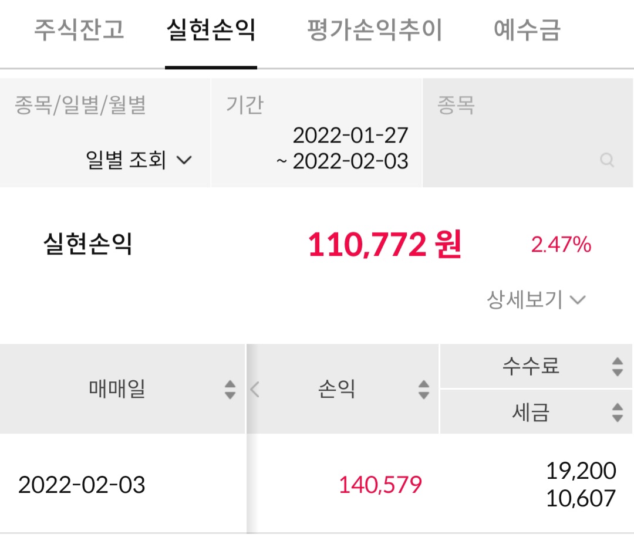Select the 2022-02-03 trade row
The image size is (634, 541).
pyautogui.click(x=317, y=484)
